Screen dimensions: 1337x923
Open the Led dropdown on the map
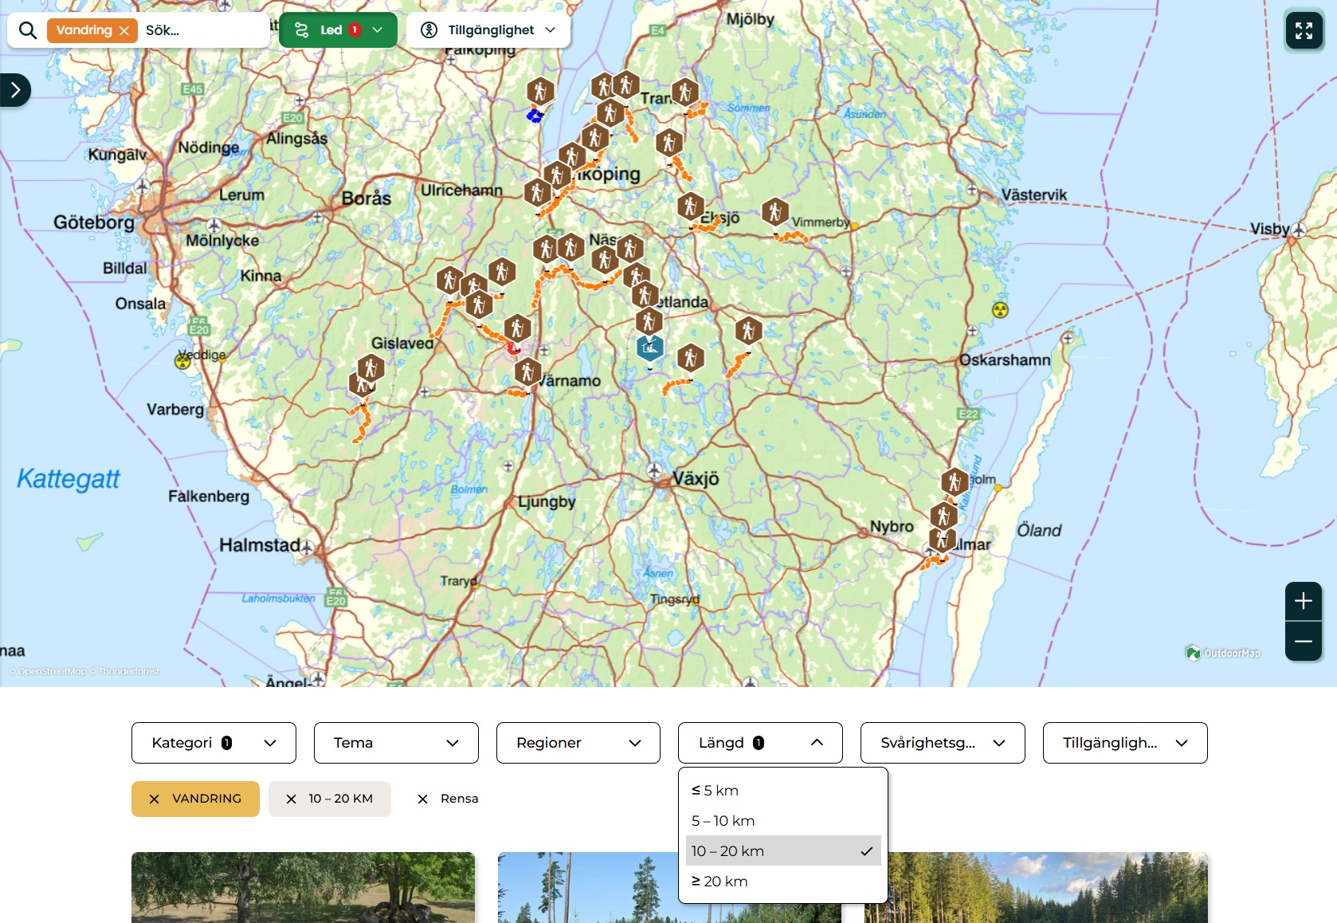[338, 30]
